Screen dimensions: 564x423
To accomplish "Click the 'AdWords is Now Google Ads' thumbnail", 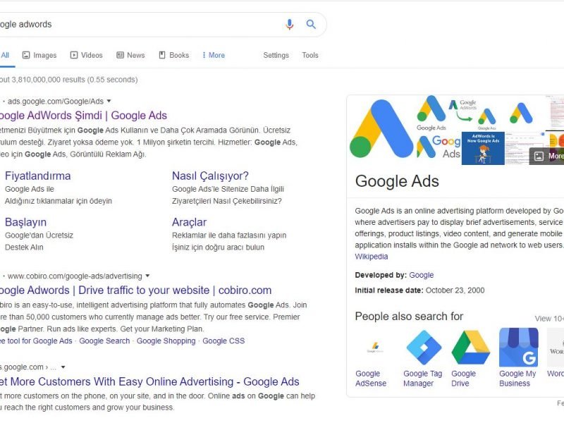I will [x=483, y=148].
